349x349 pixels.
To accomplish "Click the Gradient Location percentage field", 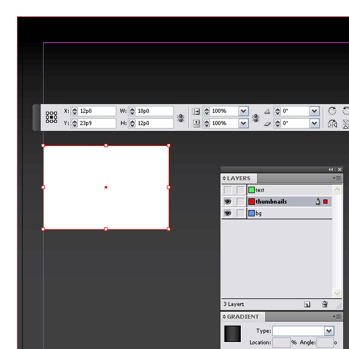I will [x=282, y=343].
